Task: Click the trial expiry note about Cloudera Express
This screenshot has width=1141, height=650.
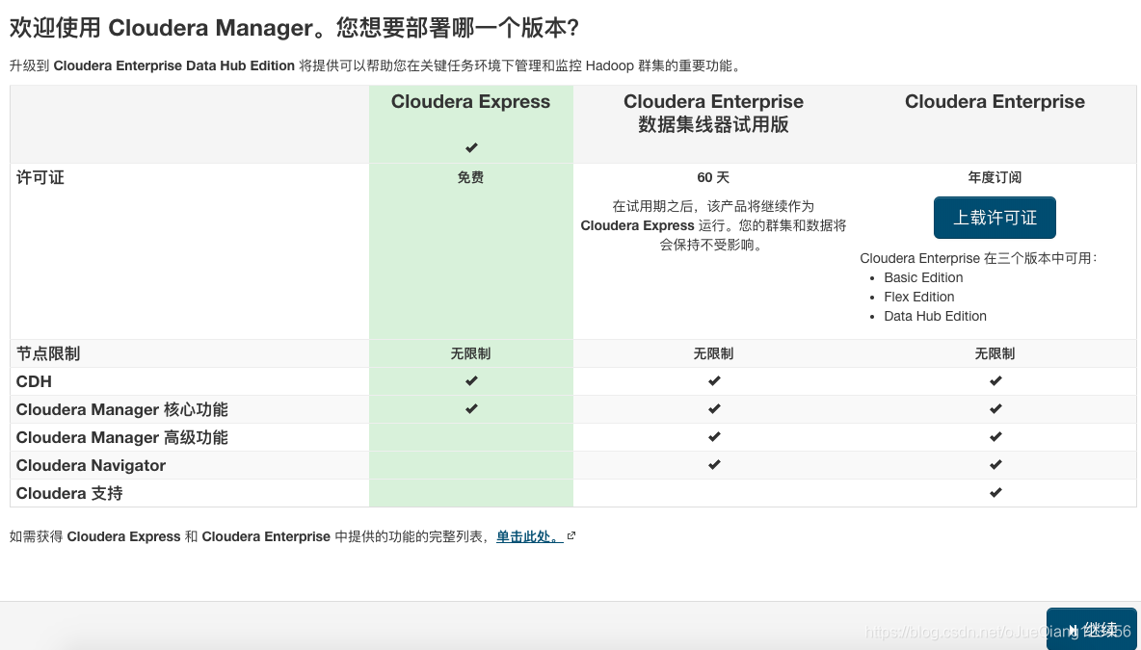Action: pyautogui.click(x=713, y=225)
